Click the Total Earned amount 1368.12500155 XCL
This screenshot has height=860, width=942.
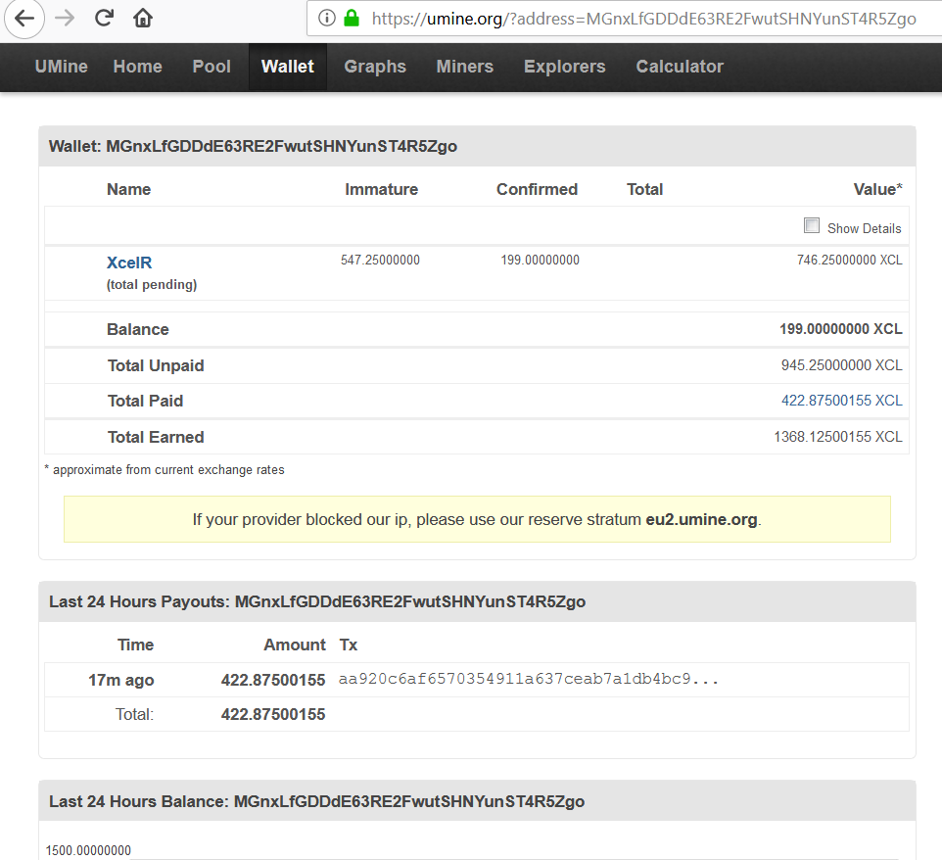(838, 437)
